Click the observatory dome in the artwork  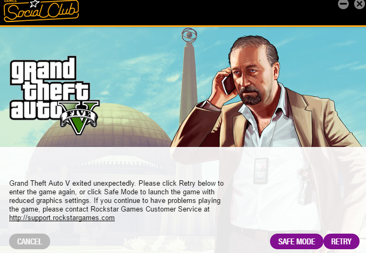[x=104, y=126]
